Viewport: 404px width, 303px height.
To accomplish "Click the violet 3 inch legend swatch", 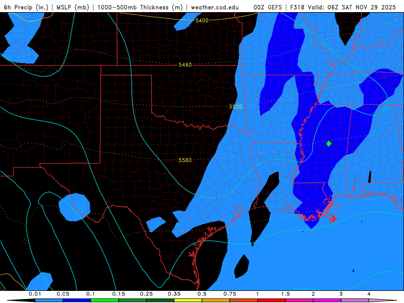I will click(x=355, y=300).
